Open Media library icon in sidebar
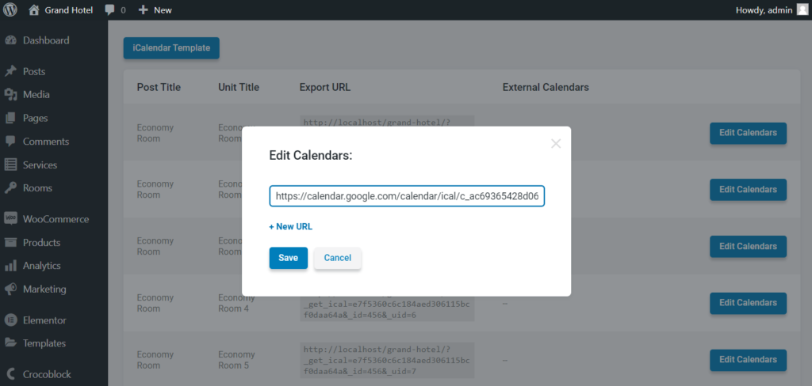This screenshot has width=812, height=386. 10,95
